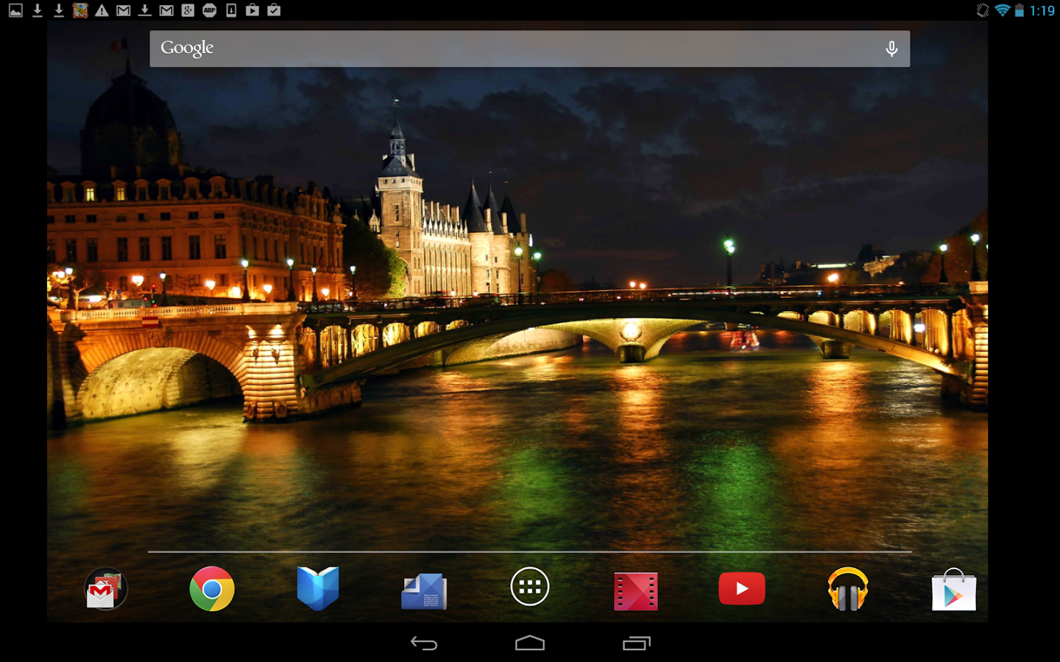Tap the AdBlock Plus status bar icon
Viewport: 1060px width, 662px height.
click(209, 10)
